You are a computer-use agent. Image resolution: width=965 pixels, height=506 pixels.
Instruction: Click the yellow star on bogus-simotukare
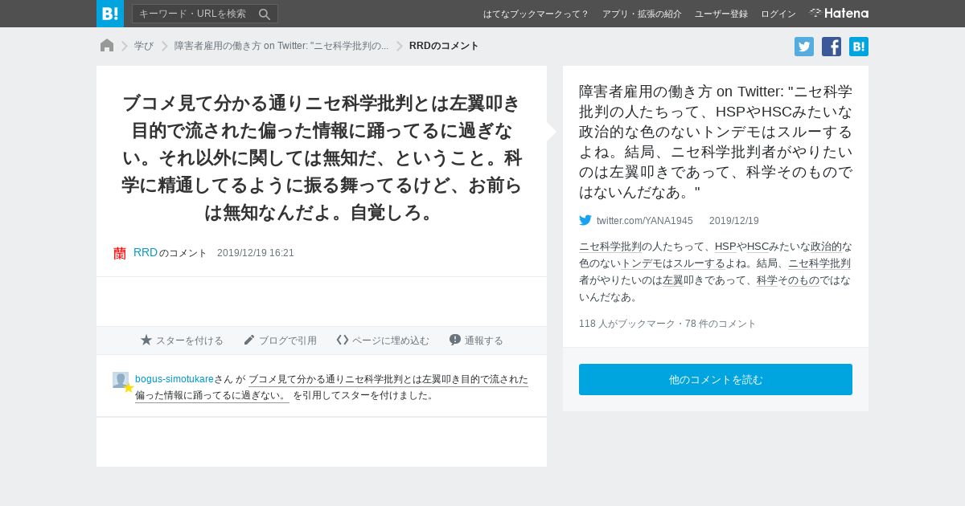pos(128,388)
